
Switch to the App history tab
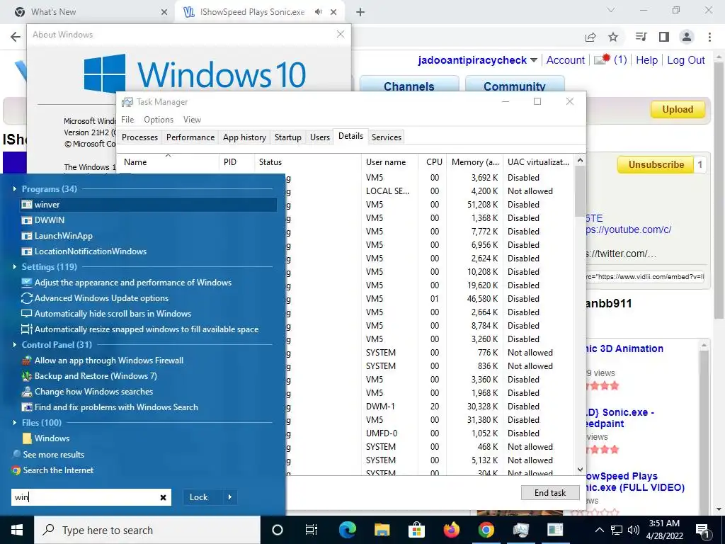pyautogui.click(x=244, y=137)
